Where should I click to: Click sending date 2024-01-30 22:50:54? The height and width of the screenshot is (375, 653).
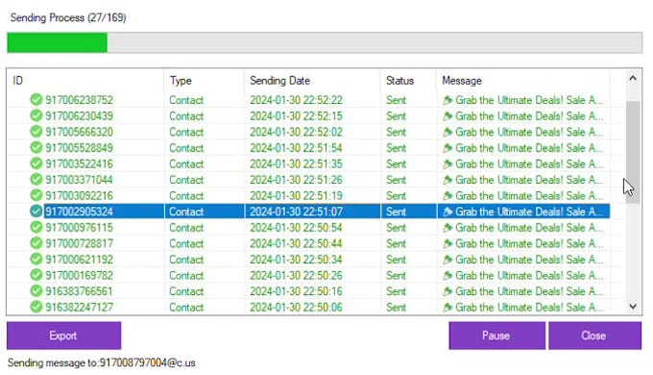[x=296, y=227]
